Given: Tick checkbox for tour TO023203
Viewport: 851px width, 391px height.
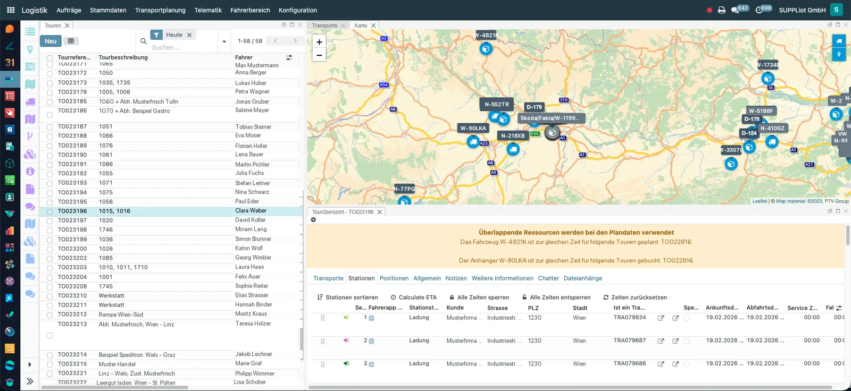Looking at the screenshot, I should [49, 268].
